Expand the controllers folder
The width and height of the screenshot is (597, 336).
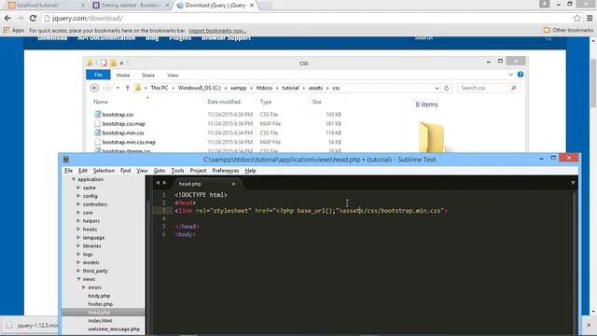click(78, 204)
